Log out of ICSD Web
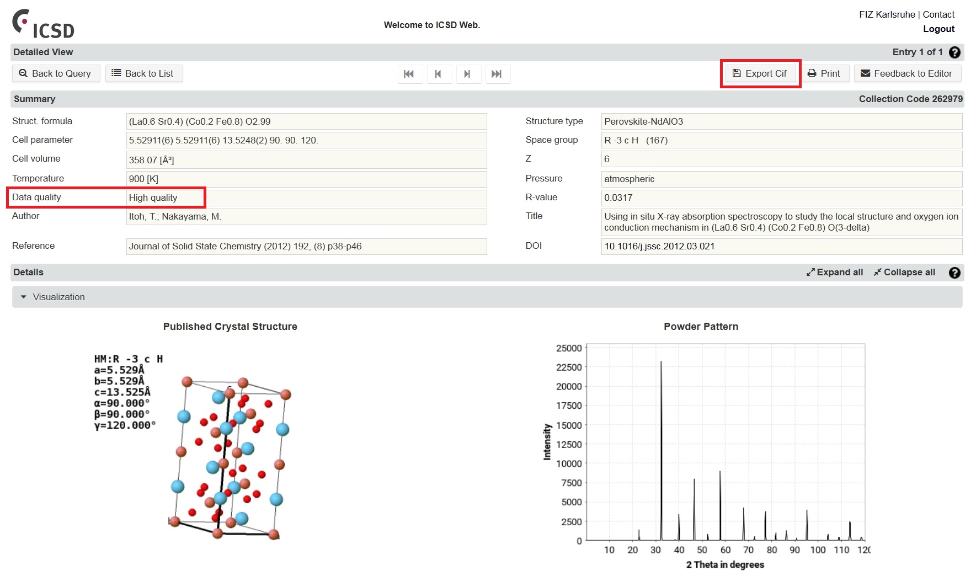 tap(938, 29)
